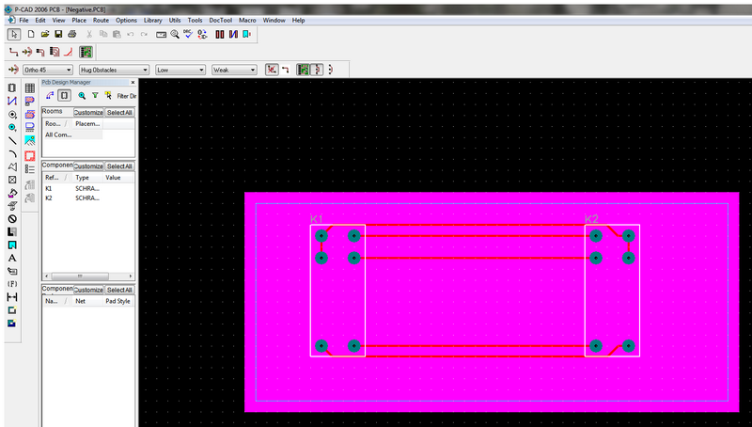This screenshot has height=427, width=752.
Task: Select the Place Dimension tool
Action: coord(12,296)
